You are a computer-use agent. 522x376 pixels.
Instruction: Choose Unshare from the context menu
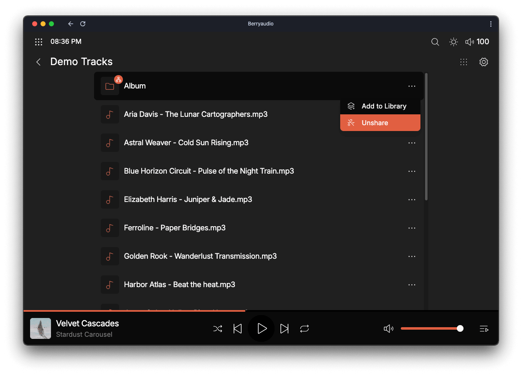[380, 123]
